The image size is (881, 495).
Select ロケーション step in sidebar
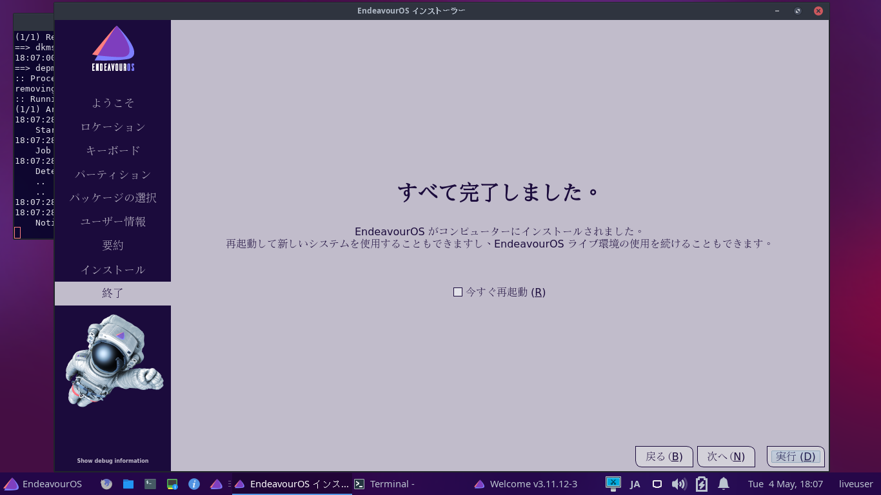coord(113,127)
